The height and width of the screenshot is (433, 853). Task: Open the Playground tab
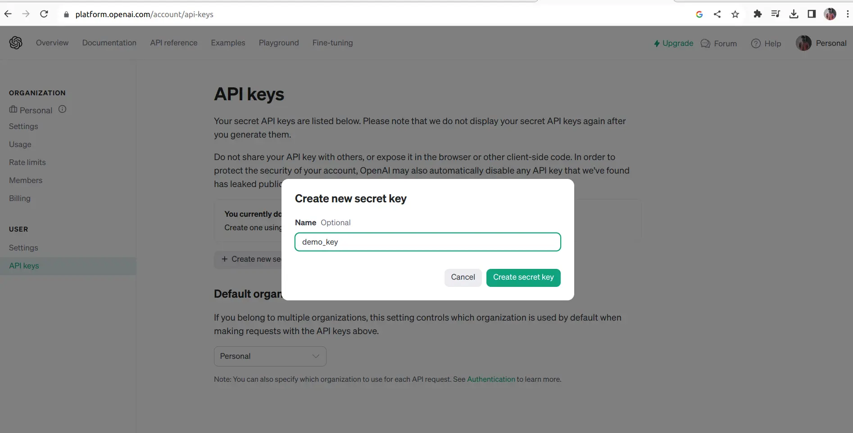pyautogui.click(x=279, y=43)
